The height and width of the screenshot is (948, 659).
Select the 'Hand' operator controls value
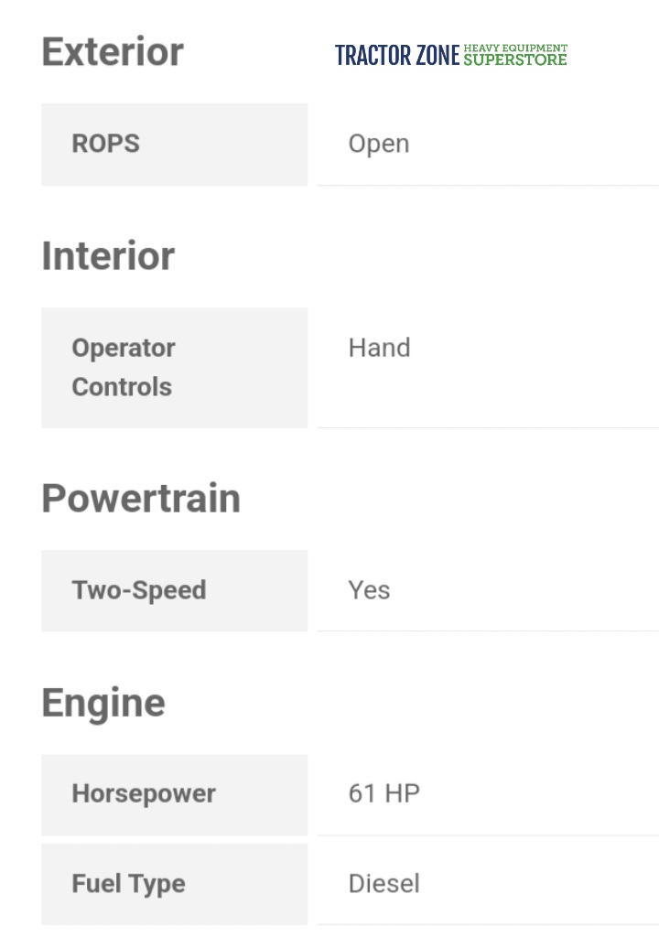tap(379, 348)
